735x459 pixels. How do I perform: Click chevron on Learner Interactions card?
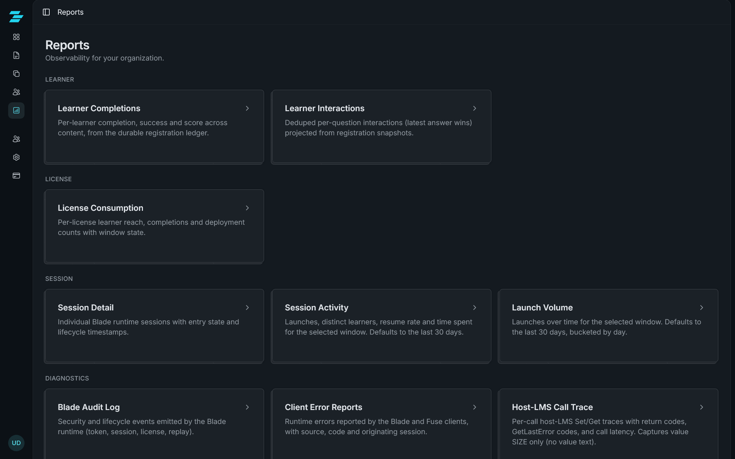(x=475, y=108)
